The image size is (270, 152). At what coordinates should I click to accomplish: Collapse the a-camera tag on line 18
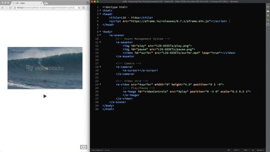coord(100,67)
